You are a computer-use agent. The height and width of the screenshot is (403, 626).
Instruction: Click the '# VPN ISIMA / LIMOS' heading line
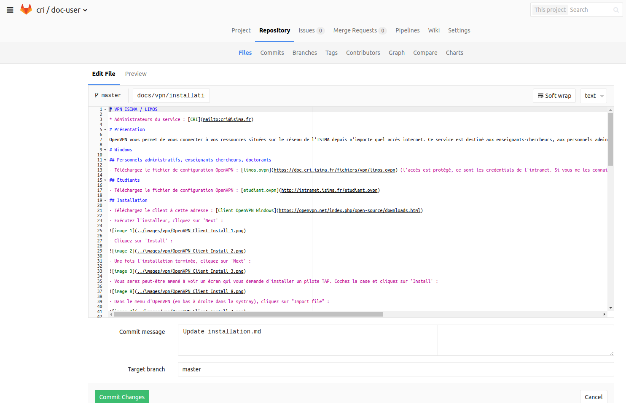[x=133, y=109]
